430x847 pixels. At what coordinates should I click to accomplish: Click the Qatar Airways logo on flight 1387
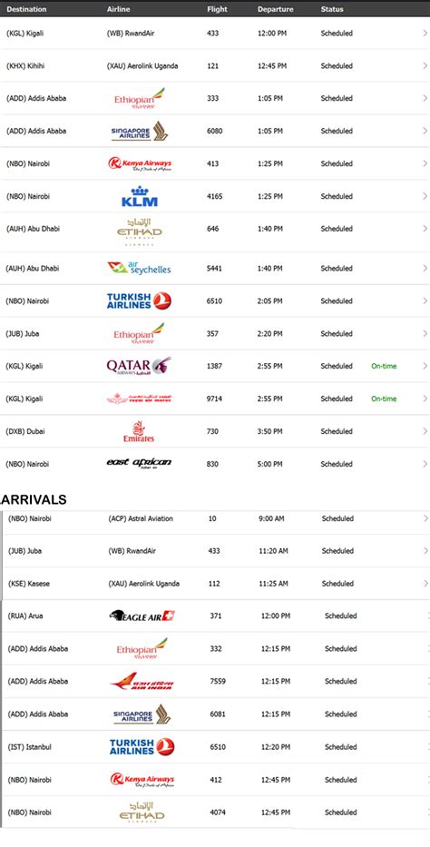[x=139, y=366]
